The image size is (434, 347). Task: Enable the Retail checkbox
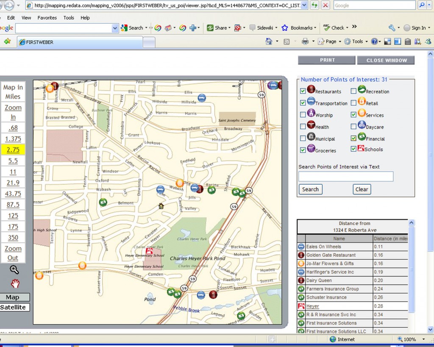(353, 103)
